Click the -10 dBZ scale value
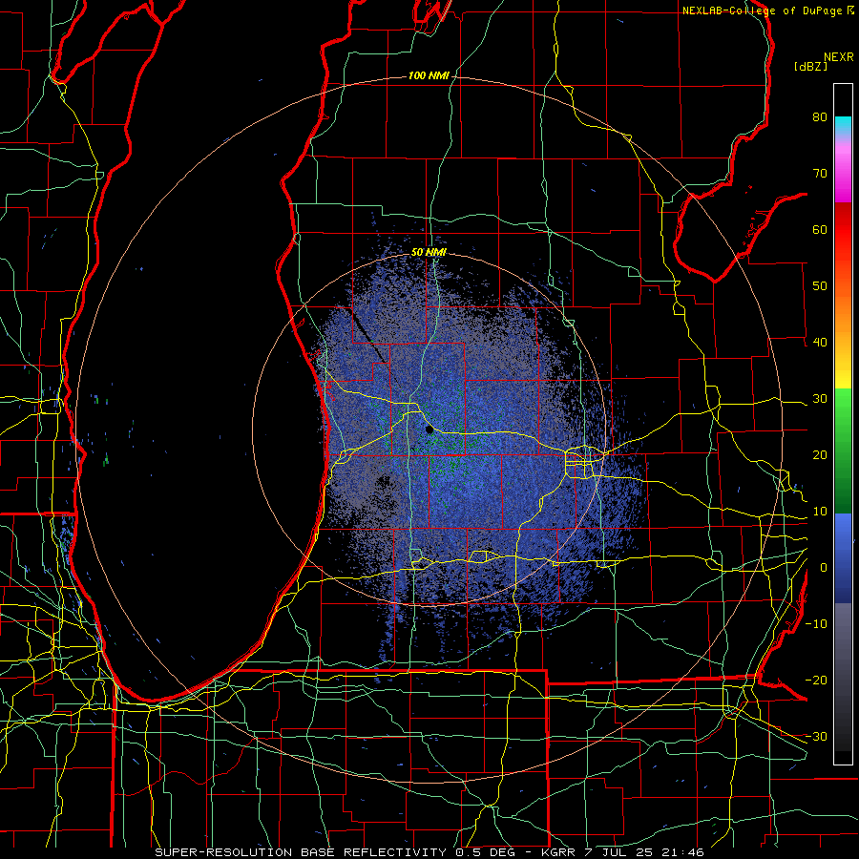Image resolution: width=859 pixels, height=859 pixels. 816,624
